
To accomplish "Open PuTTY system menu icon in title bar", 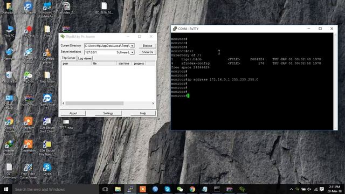I will pyautogui.click(x=175, y=29).
